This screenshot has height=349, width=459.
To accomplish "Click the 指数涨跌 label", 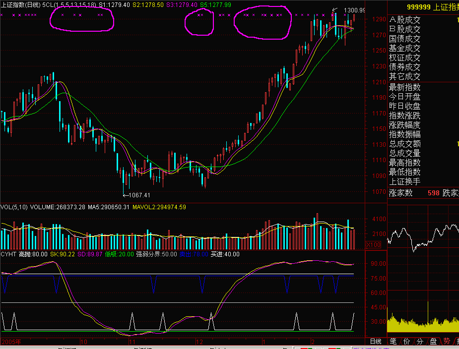I will 404,116.
